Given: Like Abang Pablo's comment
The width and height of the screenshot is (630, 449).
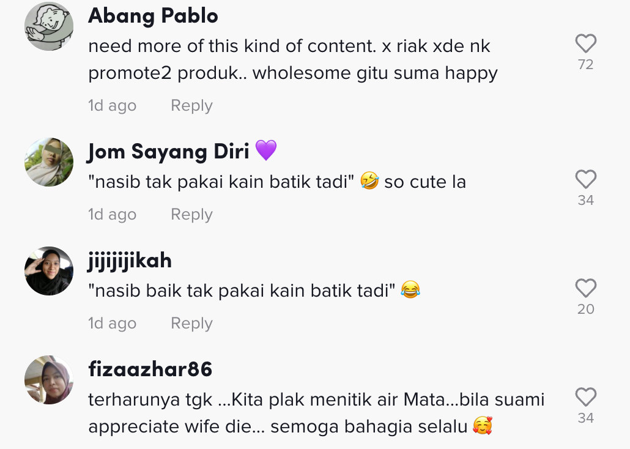Looking at the screenshot, I should pyautogui.click(x=585, y=43).
